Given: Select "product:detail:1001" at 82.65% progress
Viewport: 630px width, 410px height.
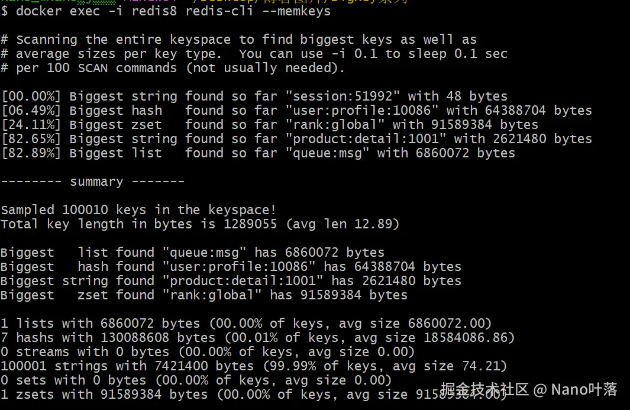Looking at the screenshot, I should pyautogui.click(x=366, y=138).
